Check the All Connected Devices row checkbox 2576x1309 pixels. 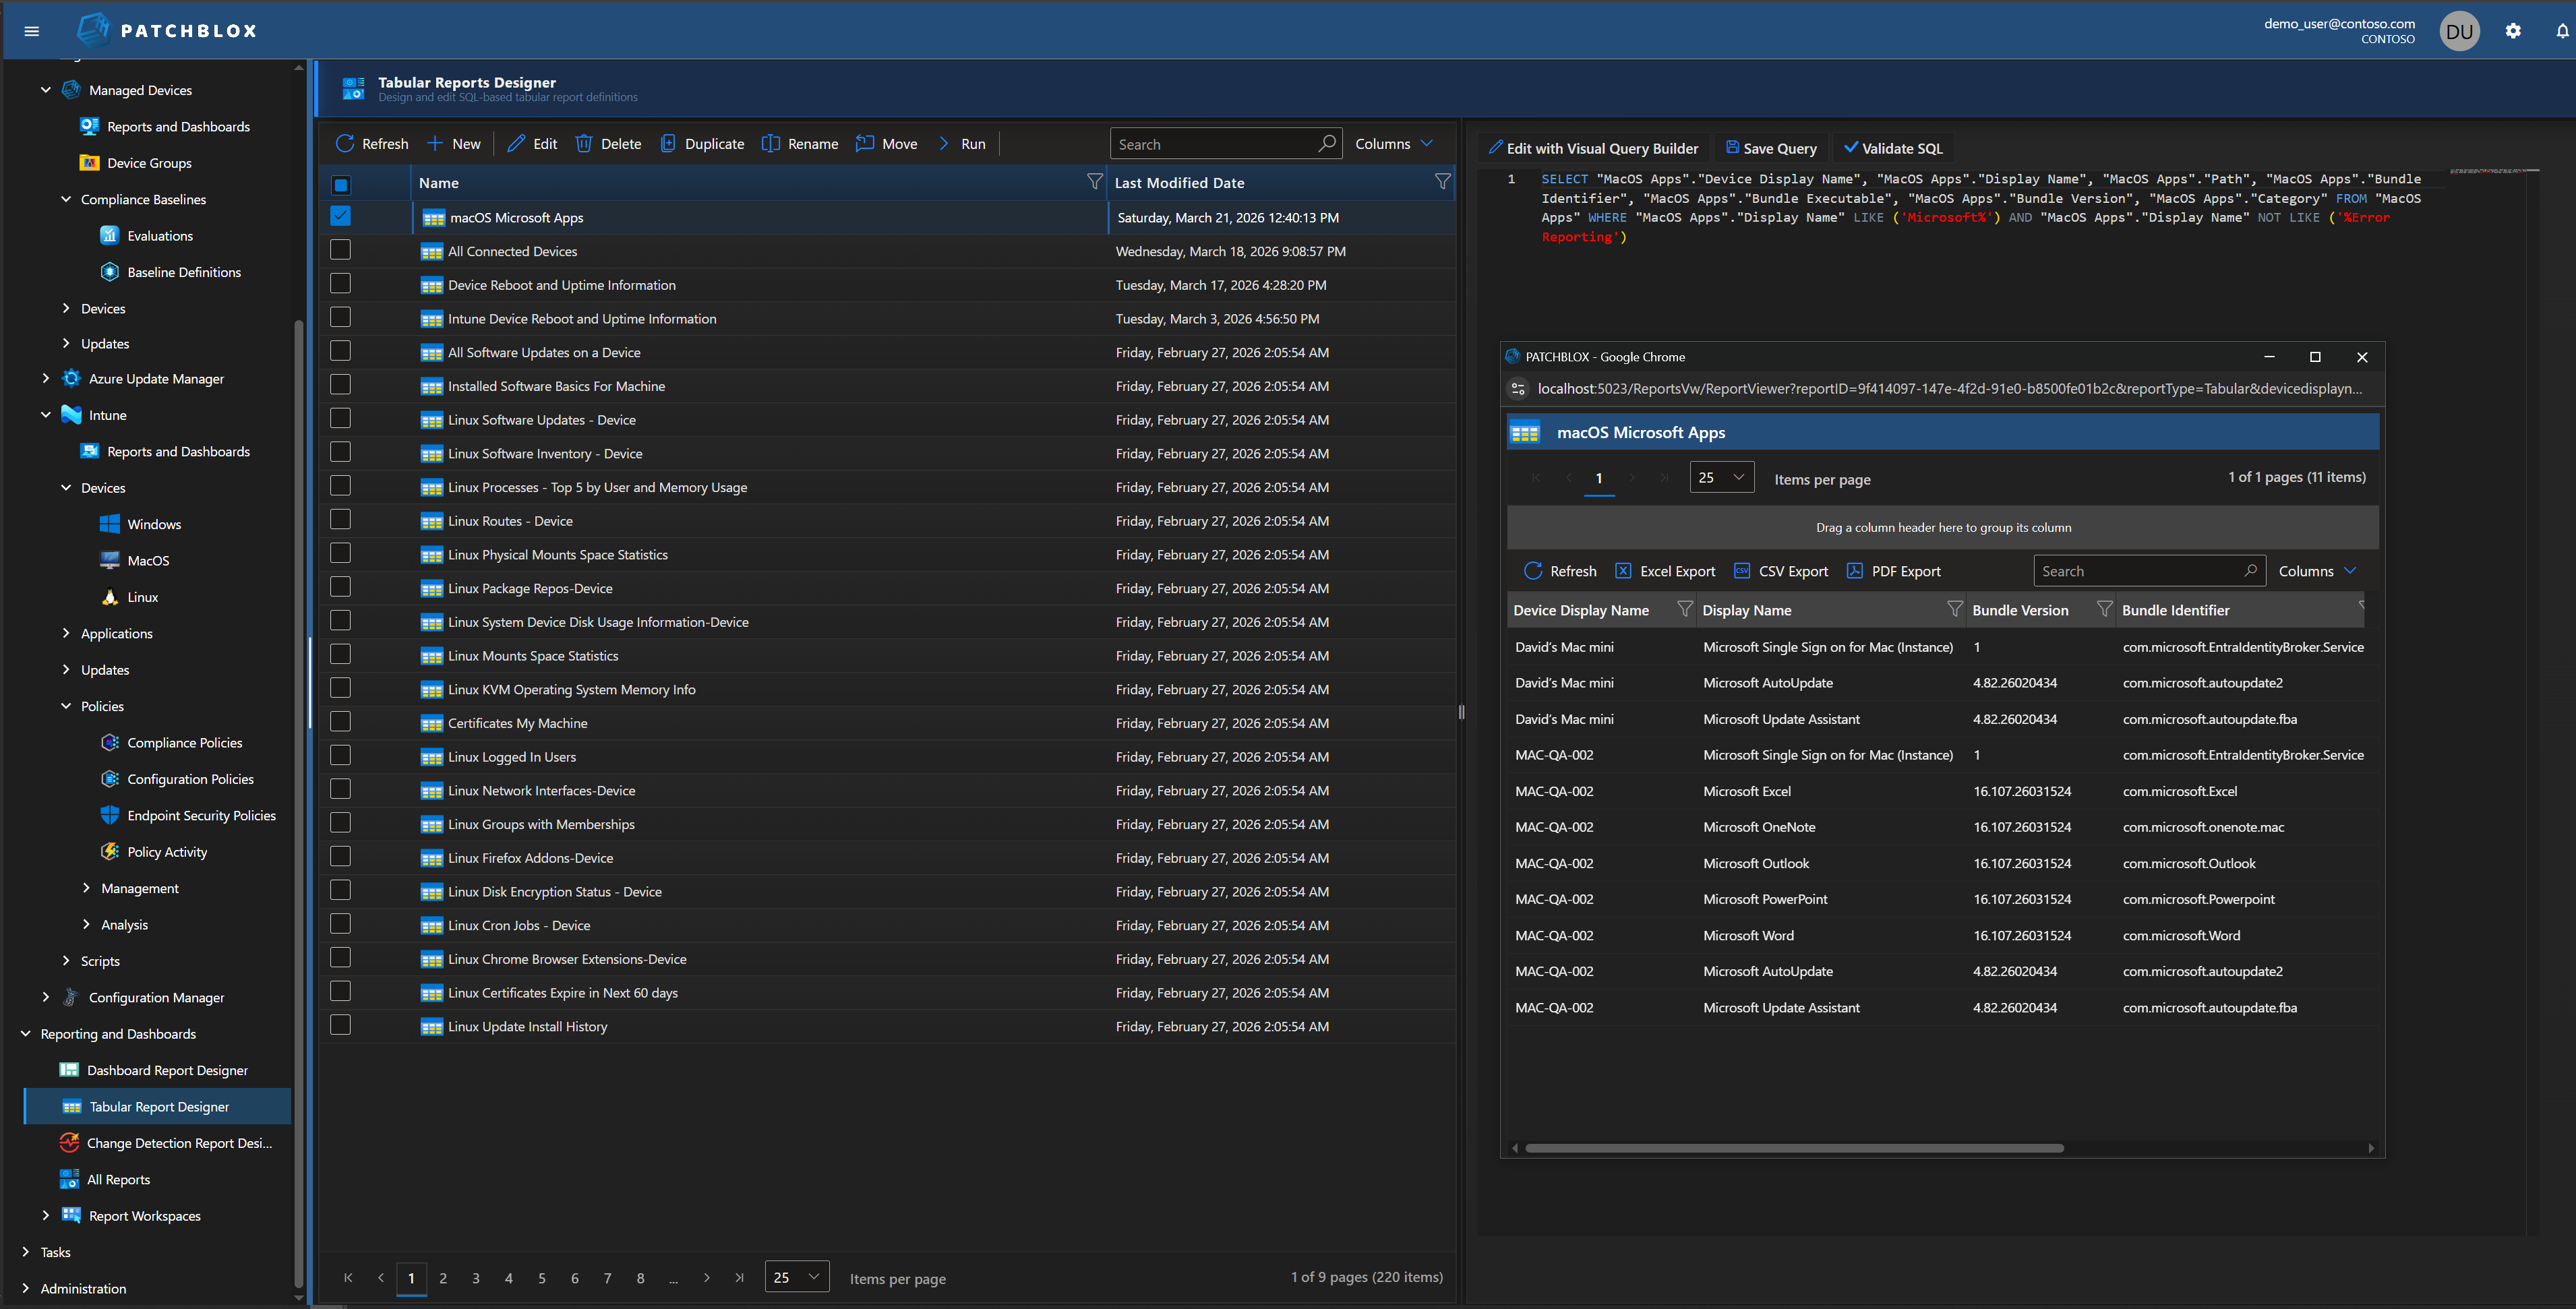(340, 249)
